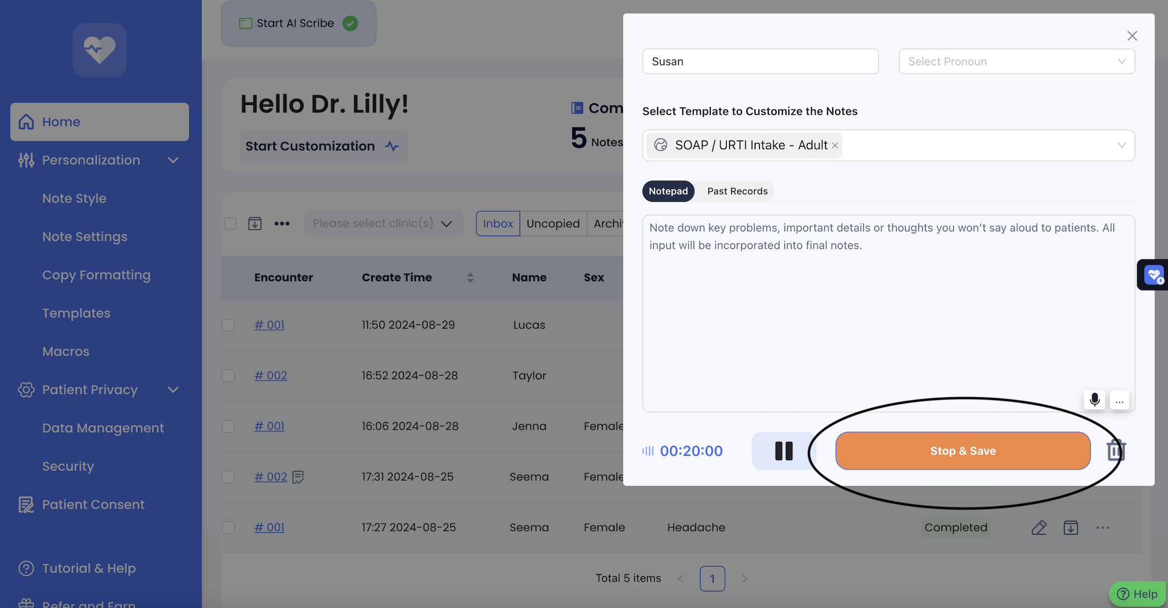This screenshot has width=1168, height=608.
Task: Collapse the Personalization sidebar section
Action: (173, 160)
